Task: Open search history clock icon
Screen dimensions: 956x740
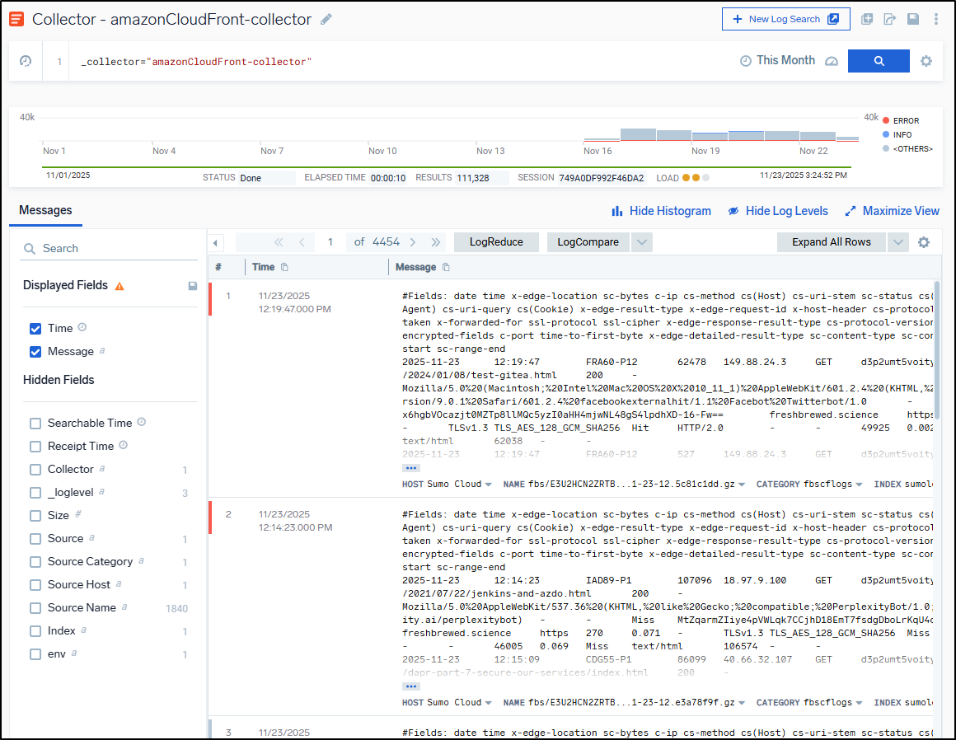Action: click(x=26, y=61)
